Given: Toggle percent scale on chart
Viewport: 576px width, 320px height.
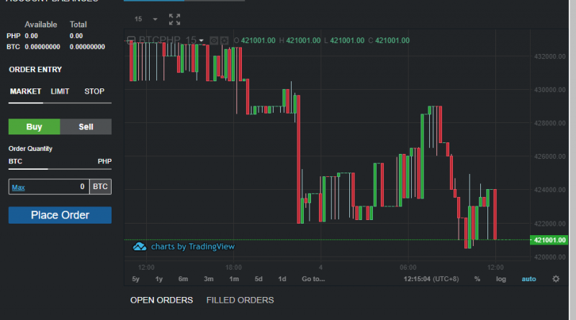Looking at the screenshot, I should (477, 279).
